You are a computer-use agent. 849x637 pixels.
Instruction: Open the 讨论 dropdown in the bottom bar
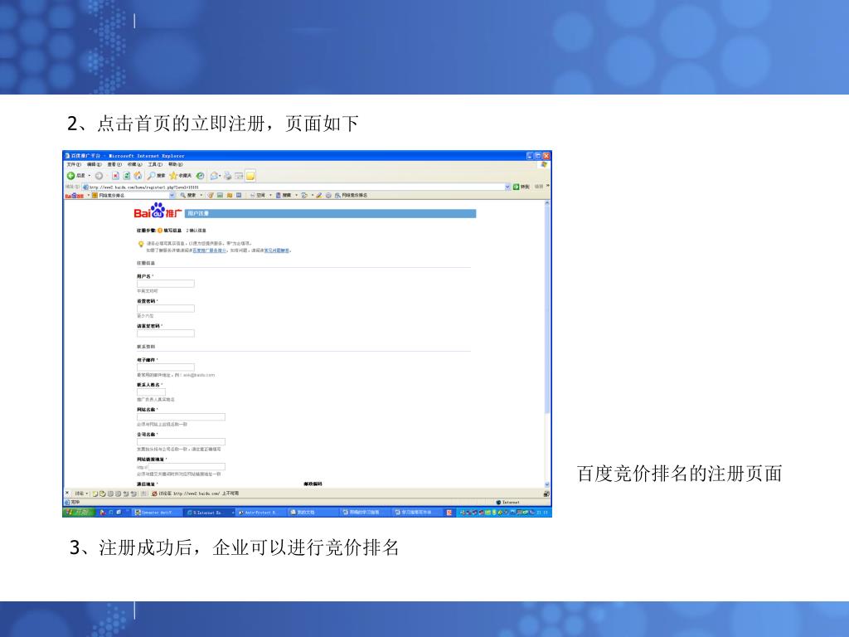[80, 494]
